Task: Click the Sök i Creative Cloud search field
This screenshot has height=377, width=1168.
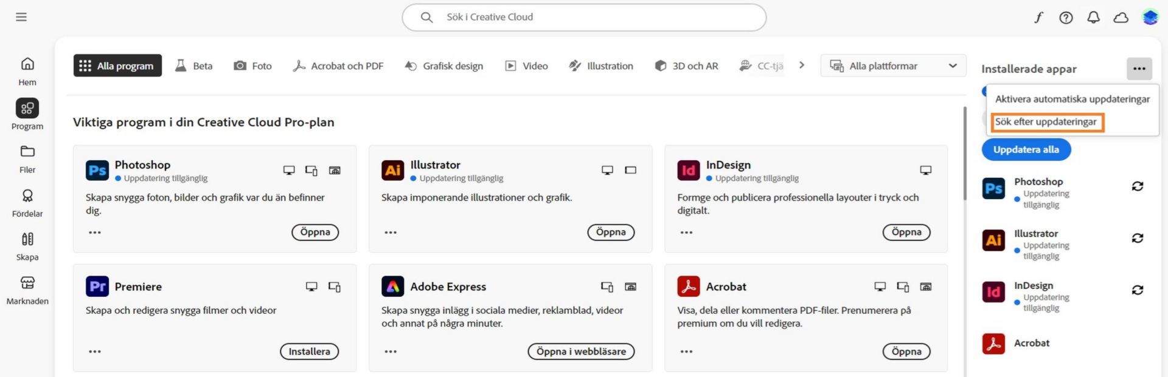Action: 584,17
